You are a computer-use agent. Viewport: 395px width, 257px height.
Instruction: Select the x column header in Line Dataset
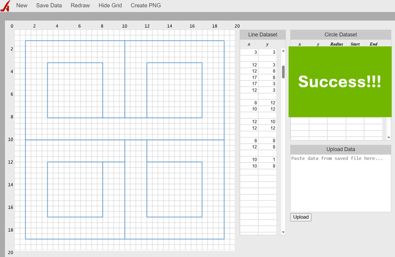pos(249,44)
